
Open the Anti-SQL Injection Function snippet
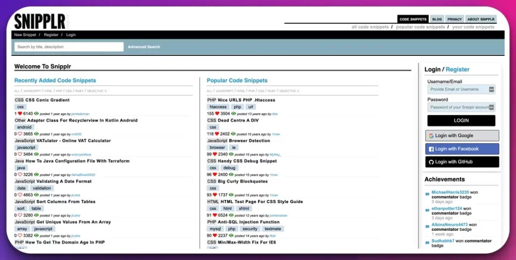(248, 222)
